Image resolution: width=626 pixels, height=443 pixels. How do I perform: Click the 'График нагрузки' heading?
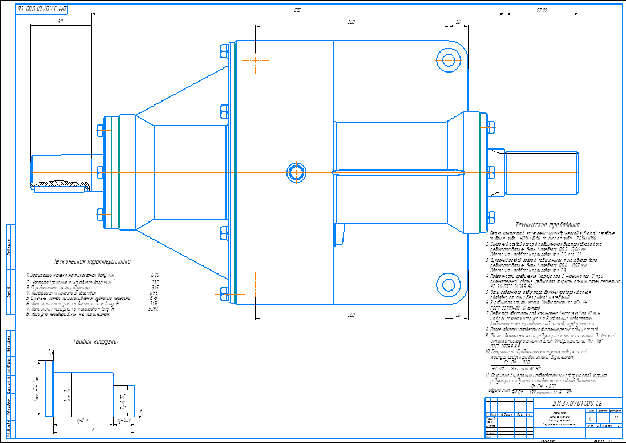[95, 341]
